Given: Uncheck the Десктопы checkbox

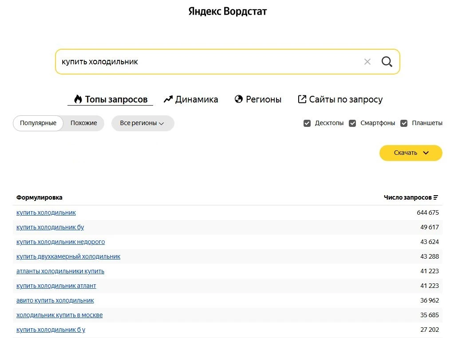Looking at the screenshot, I should (x=307, y=123).
